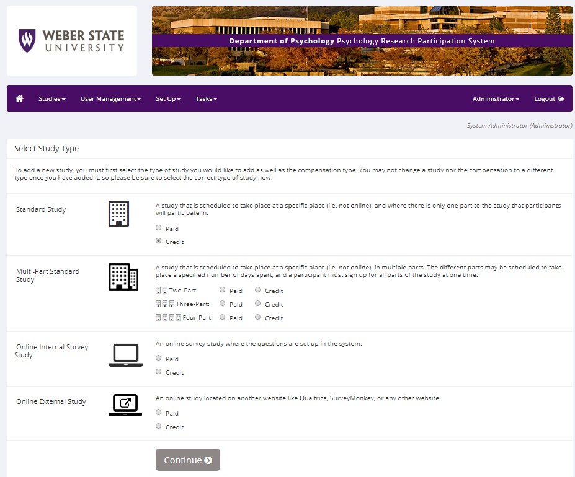Open the Tasks menu
The height and width of the screenshot is (477, 575).
click(x=206, y=99)
